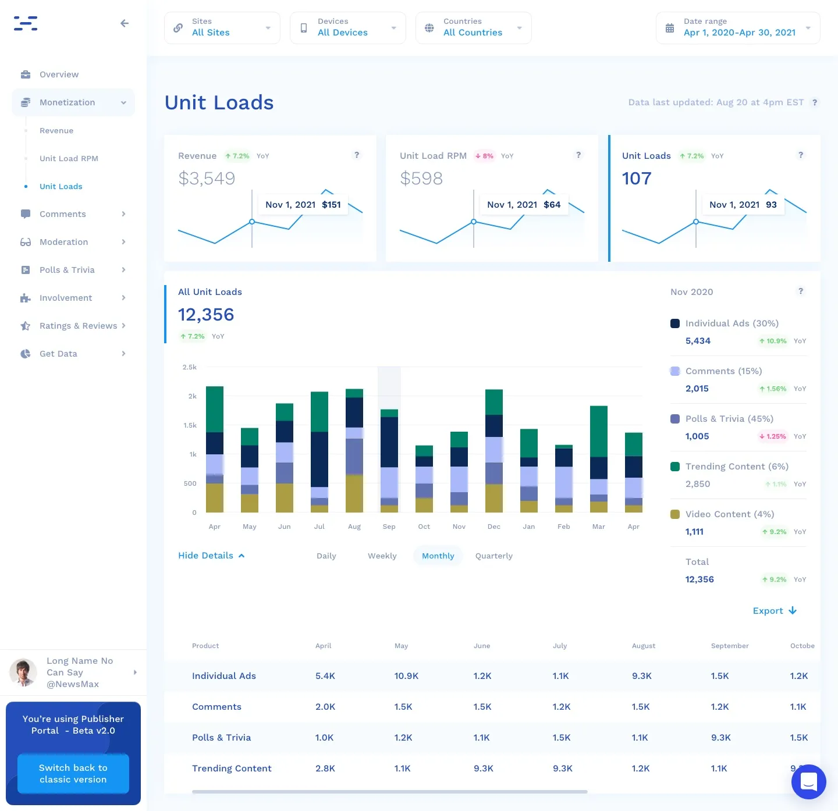The height and width of the screenshot is (811, 838).
Task: Click the Overview briefcase icon
Action: tap(26, 74)
